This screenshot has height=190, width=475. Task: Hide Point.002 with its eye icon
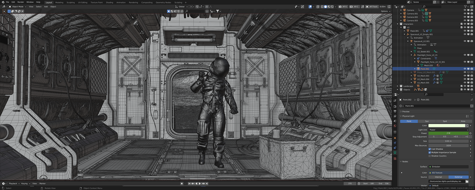(465, 69)
